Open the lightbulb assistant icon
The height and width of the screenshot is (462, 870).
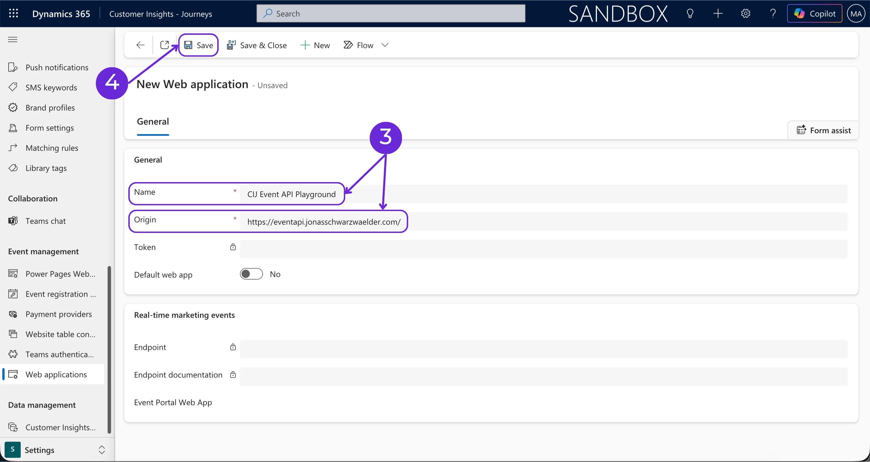690,14
